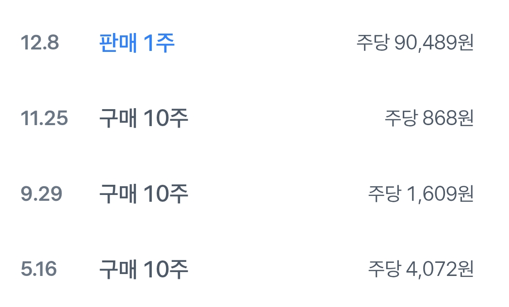Image resolution: width=509 pixels, height=307 pixels.
Task: Select the 주당 1,609원 price text
Action: 421,194
